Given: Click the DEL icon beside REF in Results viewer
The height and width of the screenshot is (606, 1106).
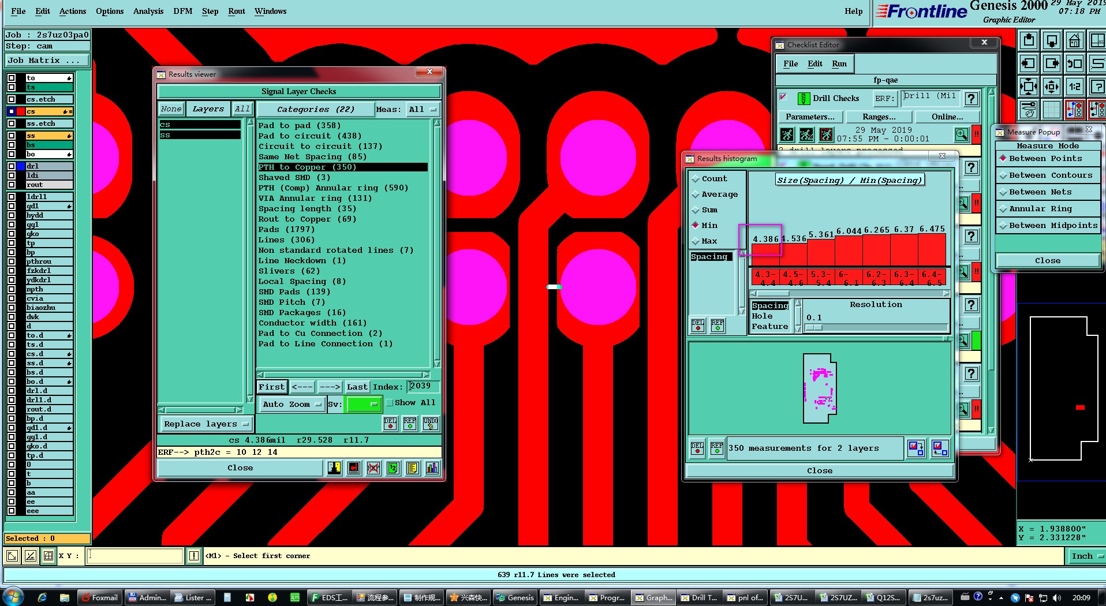Looking at the screenshot, I should (x=390, y=424).
